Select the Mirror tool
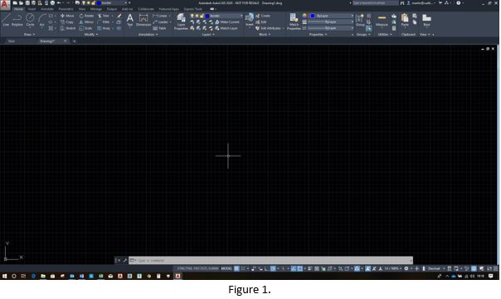Viewport: 501px width, 299px height. click(86, 22)
